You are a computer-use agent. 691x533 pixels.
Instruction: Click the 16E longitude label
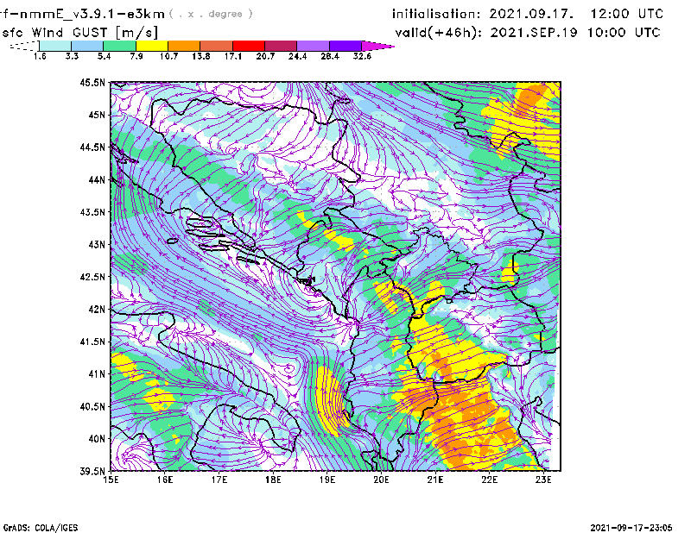click(165, 480)
